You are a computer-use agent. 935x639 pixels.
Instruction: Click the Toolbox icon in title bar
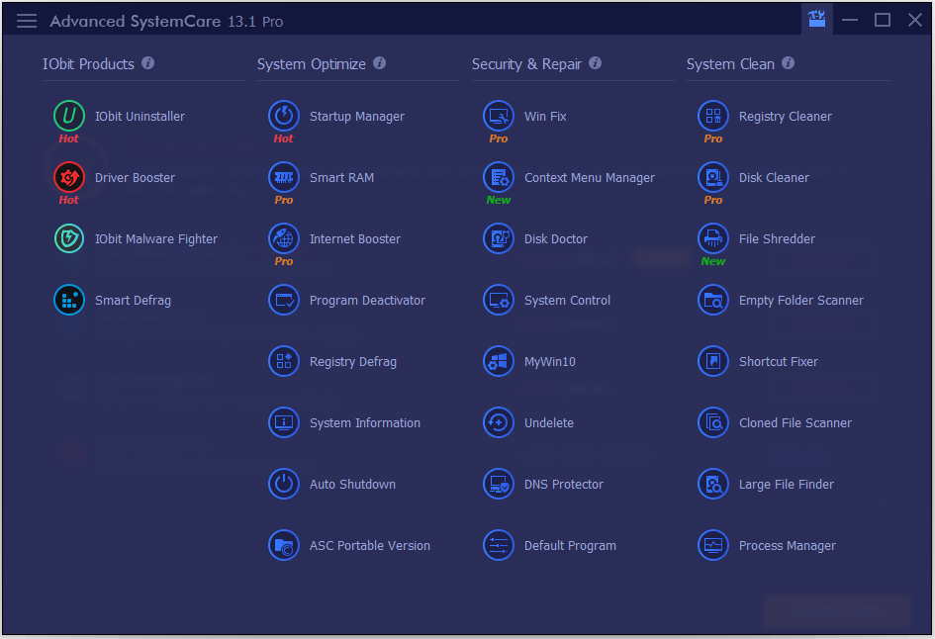tap(816, 20)
